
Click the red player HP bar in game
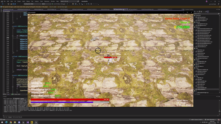pos(70,99)
